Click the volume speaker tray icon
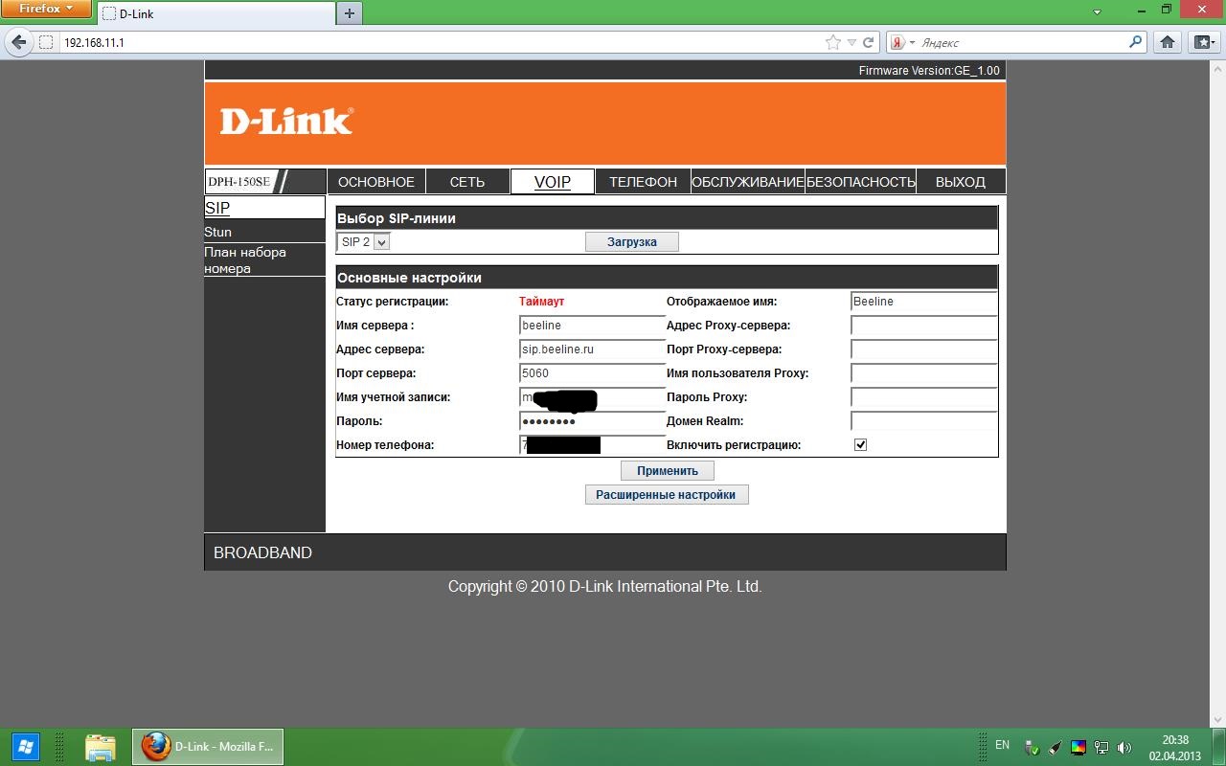 click(x=1124, y=747)
